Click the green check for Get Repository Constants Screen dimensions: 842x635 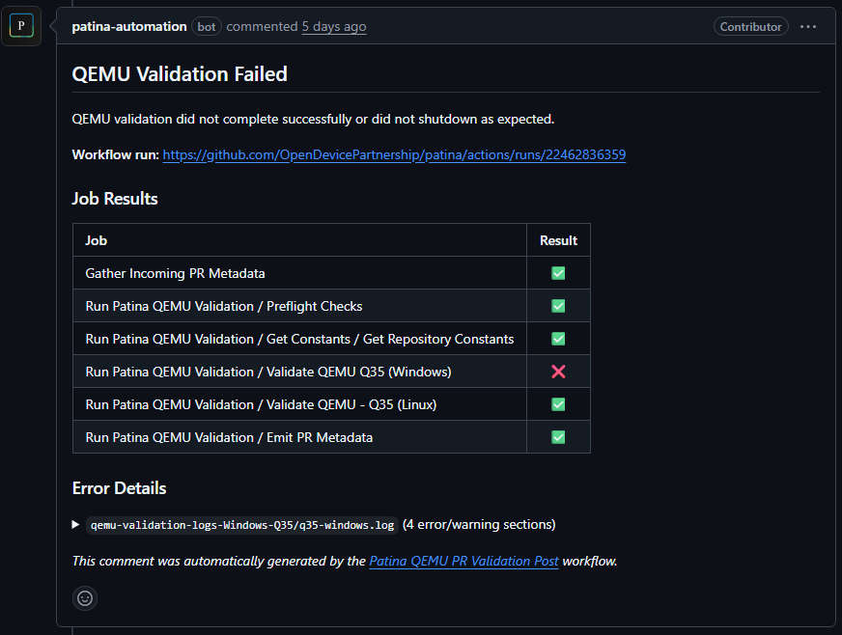click(x=558, y=339)
